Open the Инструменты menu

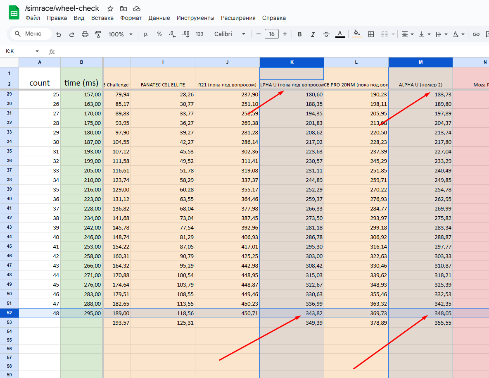click(x=195, y=18)
